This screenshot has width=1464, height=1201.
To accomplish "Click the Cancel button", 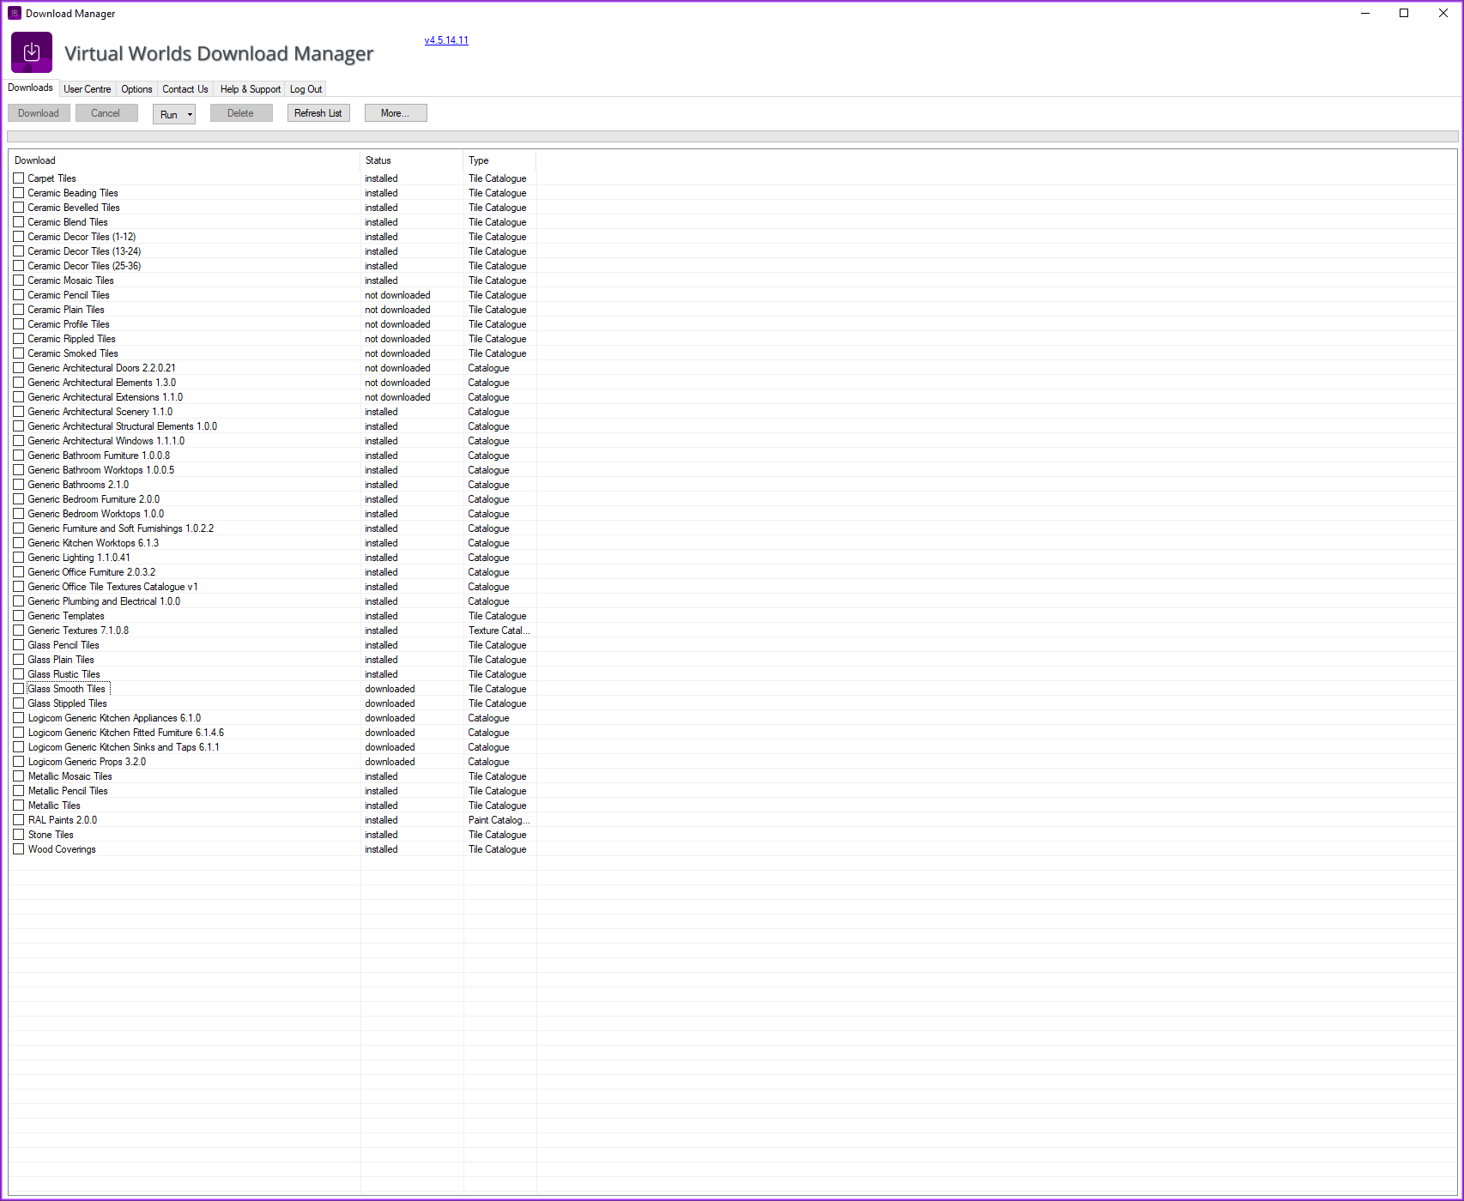I will [x=106, y=113].
